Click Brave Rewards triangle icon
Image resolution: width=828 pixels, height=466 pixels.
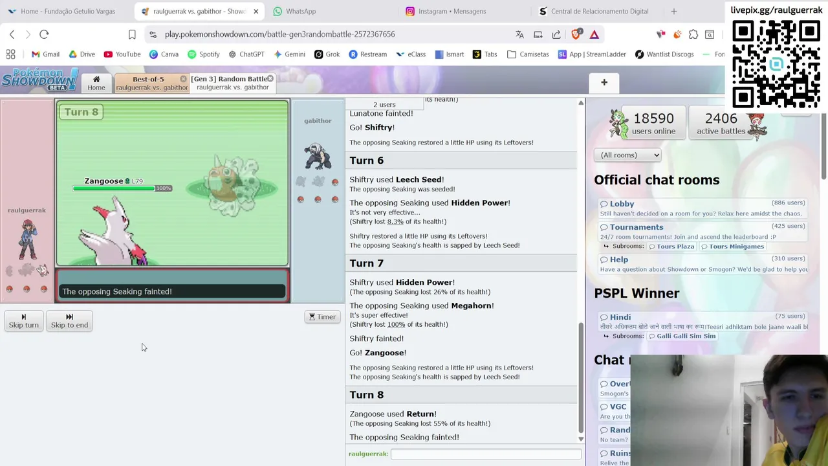[594, 34]
